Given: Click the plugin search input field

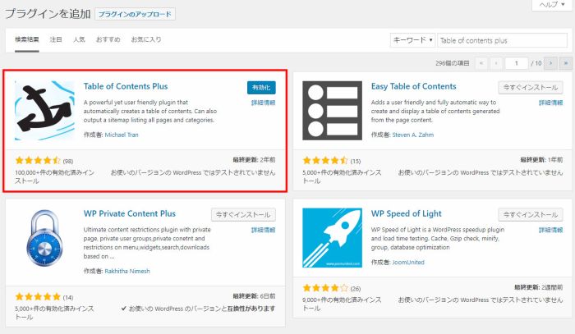Looking at the screenshot, I should [x=503, y=40].
